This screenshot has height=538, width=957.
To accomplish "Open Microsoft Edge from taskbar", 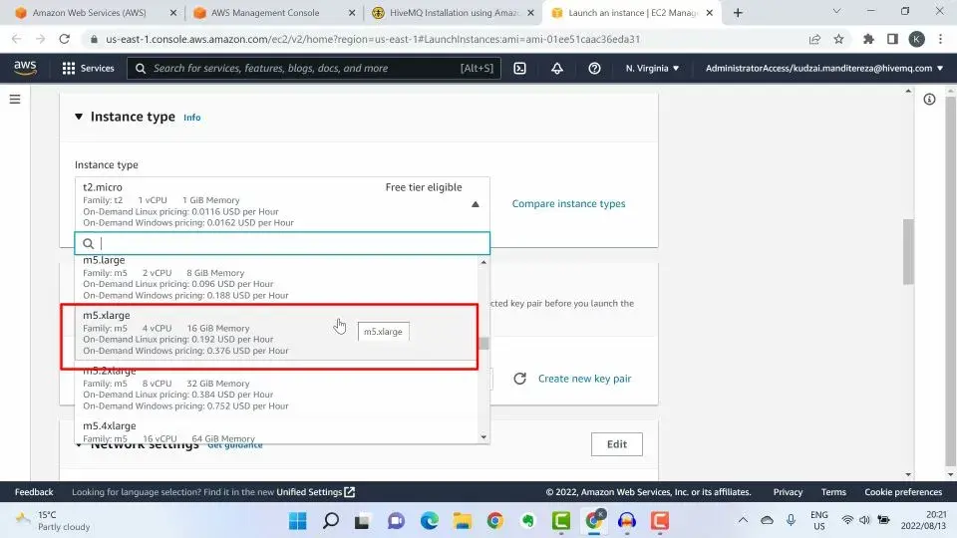I will 430,521.
